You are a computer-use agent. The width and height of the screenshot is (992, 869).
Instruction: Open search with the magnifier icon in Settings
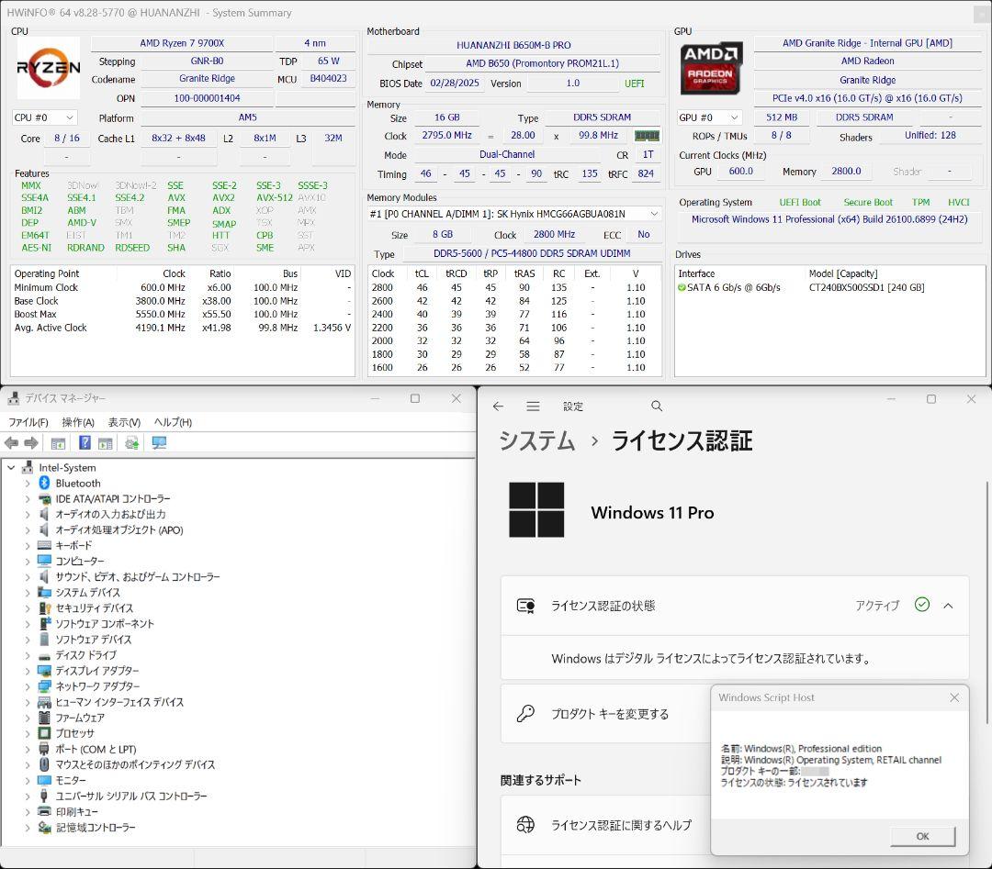click(656, 405)
